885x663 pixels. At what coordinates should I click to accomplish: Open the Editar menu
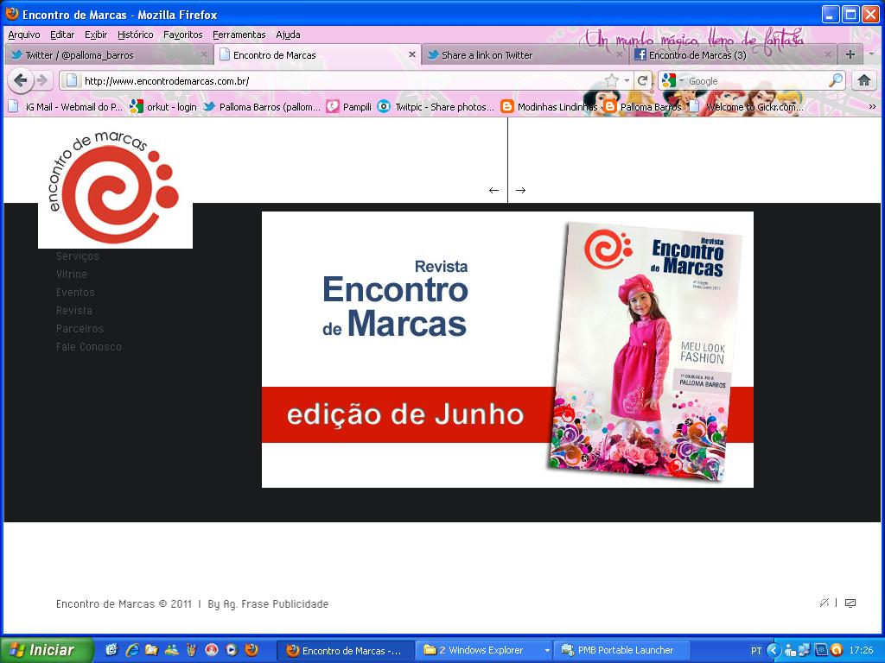coord(62,35)
